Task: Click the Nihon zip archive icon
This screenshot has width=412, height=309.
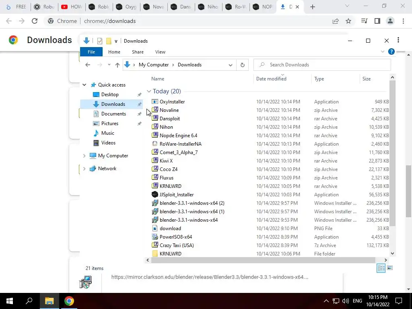Action: click(155, 127)
